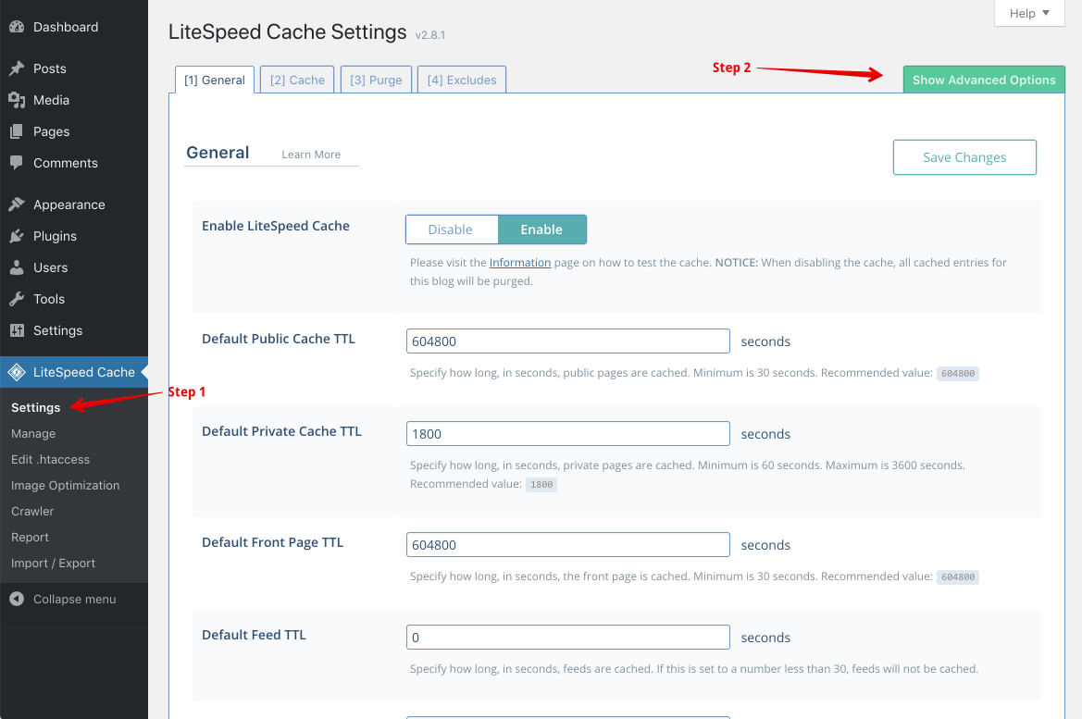Open Image Optimization submenu item
Screen dimensions: 1082x719
point(65,485)
